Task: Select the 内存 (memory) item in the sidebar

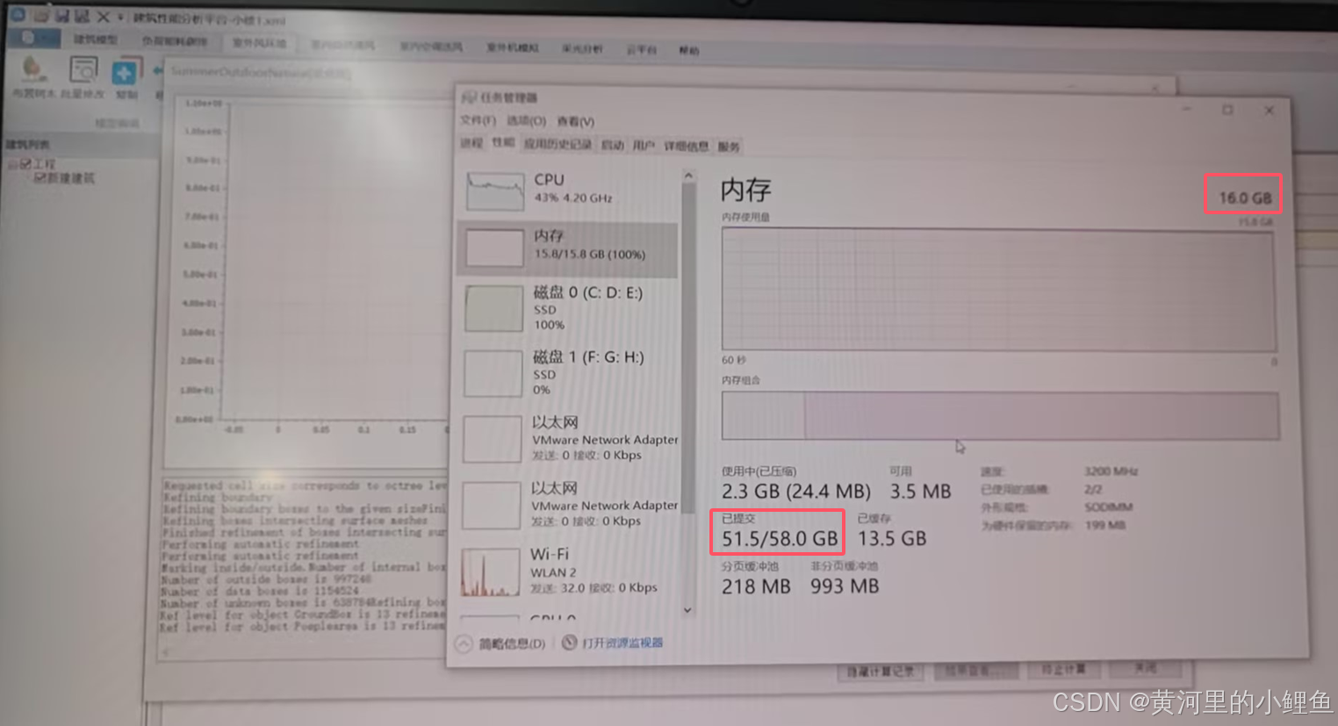Action: (568, 248)
